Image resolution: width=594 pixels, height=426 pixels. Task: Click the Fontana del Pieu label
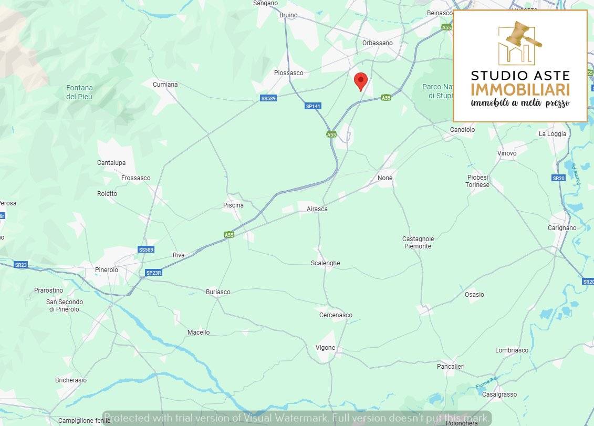pos(79,92)
